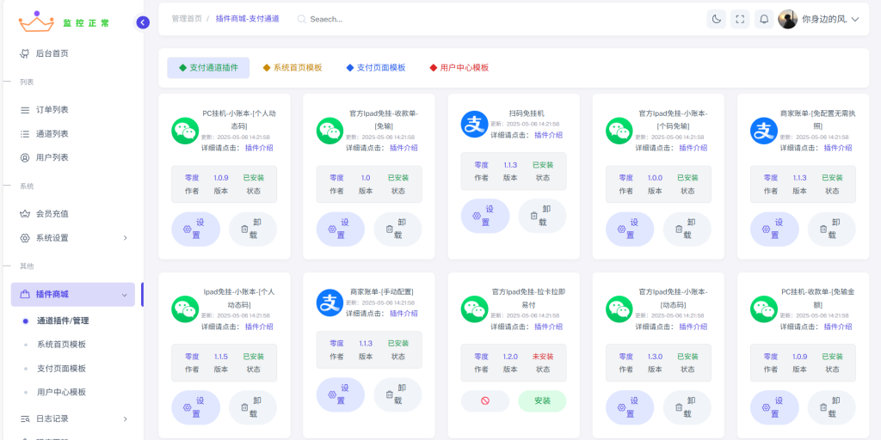Click WeChat icon of 官方Ipad免挂-收款单-[免输]
The height and width of the screenshot is (440, 881).
coord(330,131)
